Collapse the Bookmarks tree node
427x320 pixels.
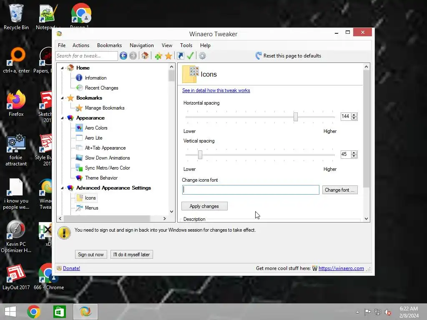tap(62, 98)
